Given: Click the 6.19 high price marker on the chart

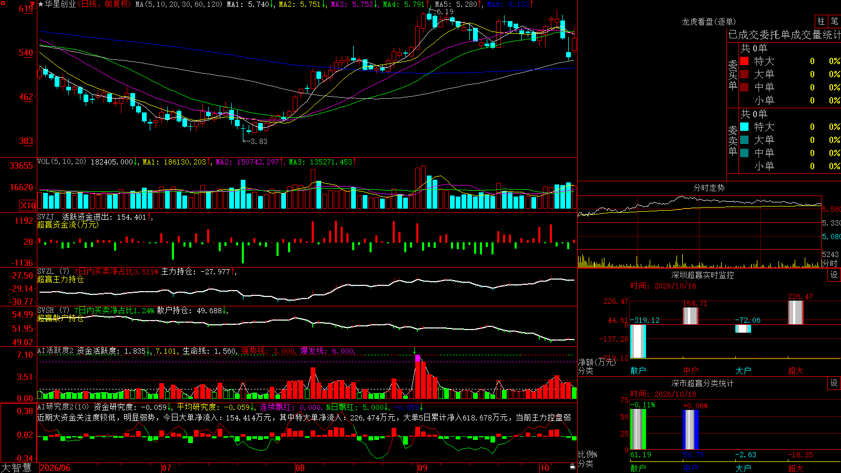Looking at the screenshot, I should tap(445, 12).
